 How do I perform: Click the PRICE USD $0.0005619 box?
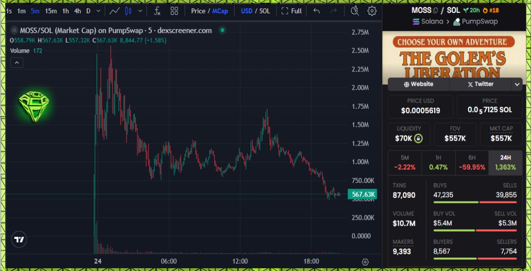click(x=420, y=107)
